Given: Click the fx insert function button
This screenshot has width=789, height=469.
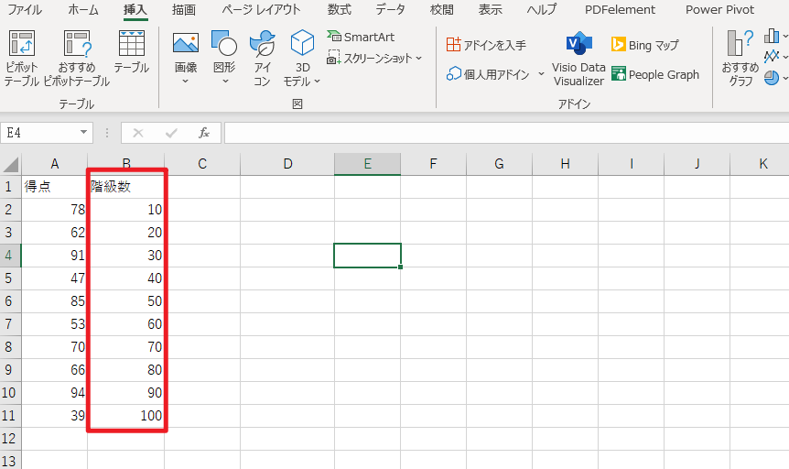Looking at the screenshot, I should (x=204, y=133).
